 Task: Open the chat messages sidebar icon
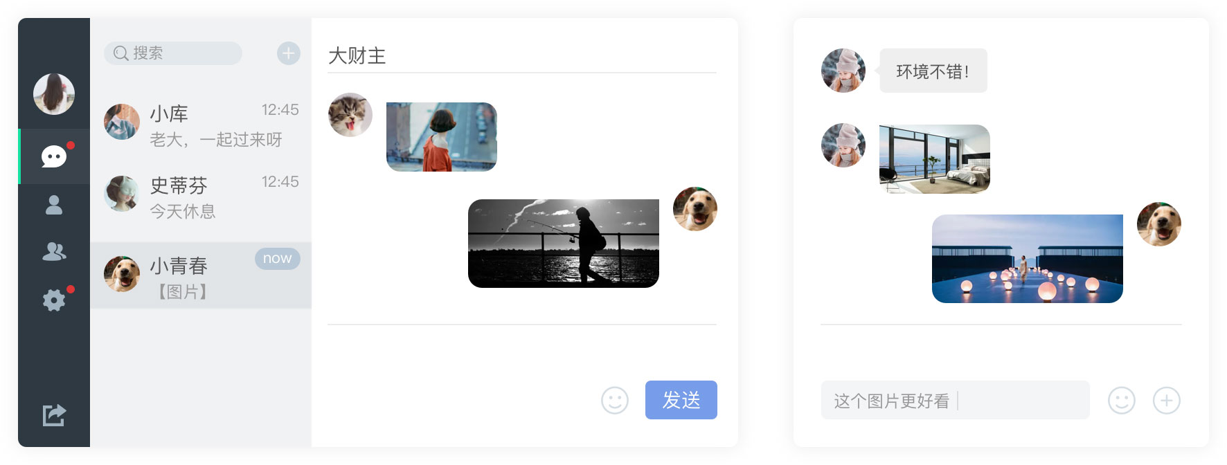(54, 156)
